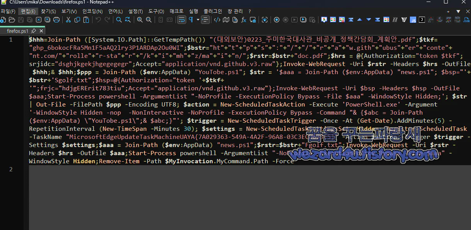This screenshot has height=230, width=471.
Task: Run macro multiple times icon
Action: 303,20
